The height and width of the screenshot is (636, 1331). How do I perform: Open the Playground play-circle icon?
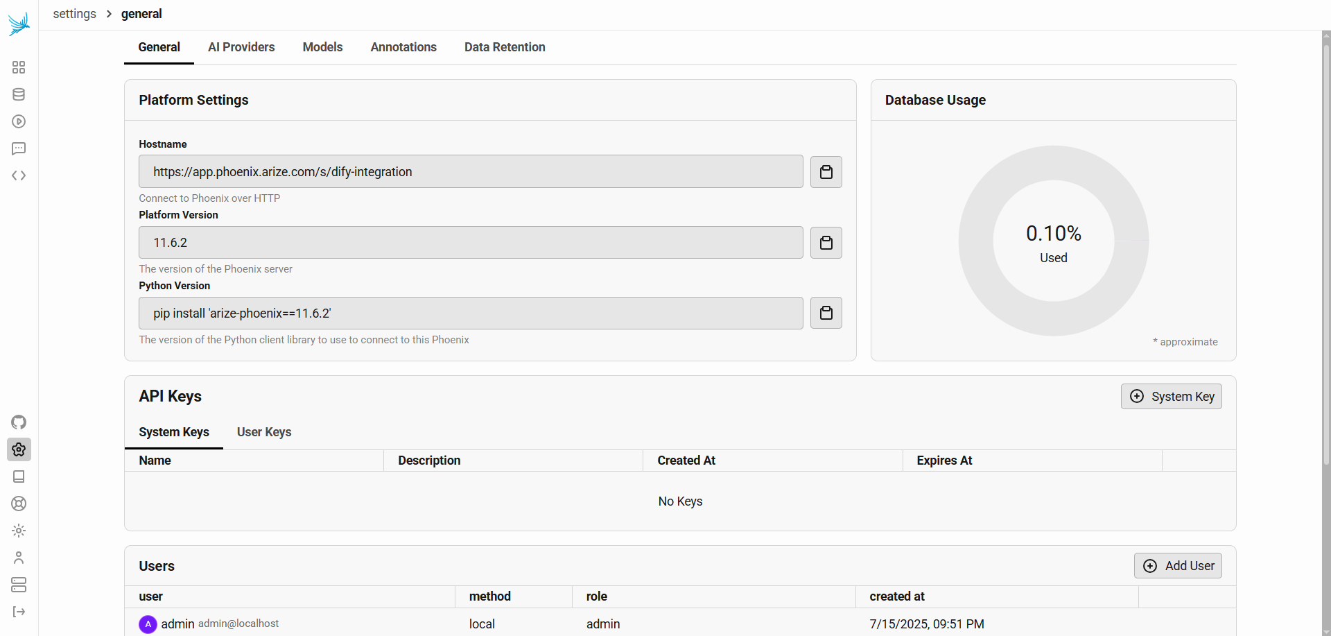(x=19, y=121)
